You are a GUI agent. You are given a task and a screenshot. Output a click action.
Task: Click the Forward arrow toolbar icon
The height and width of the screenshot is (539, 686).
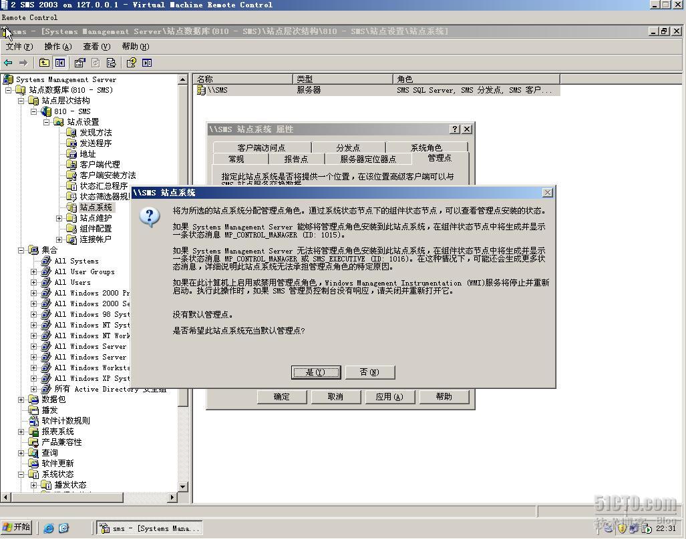click(23, 63)
